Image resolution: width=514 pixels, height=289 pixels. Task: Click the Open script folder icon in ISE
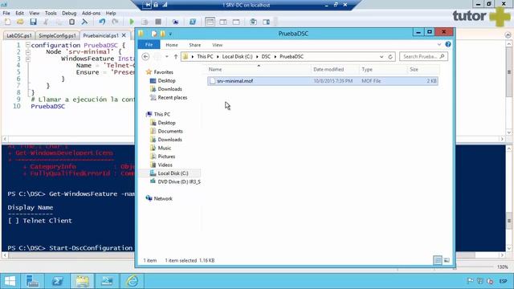[20, 22]
